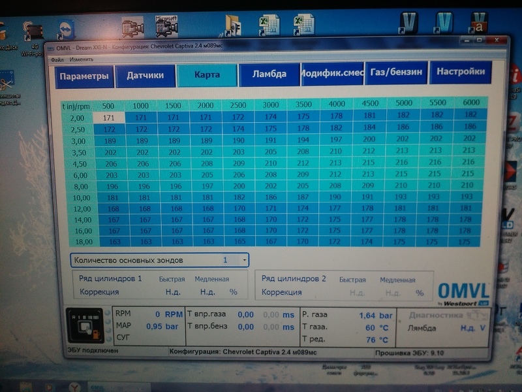Click the 18,00 row header

[84, 241]
